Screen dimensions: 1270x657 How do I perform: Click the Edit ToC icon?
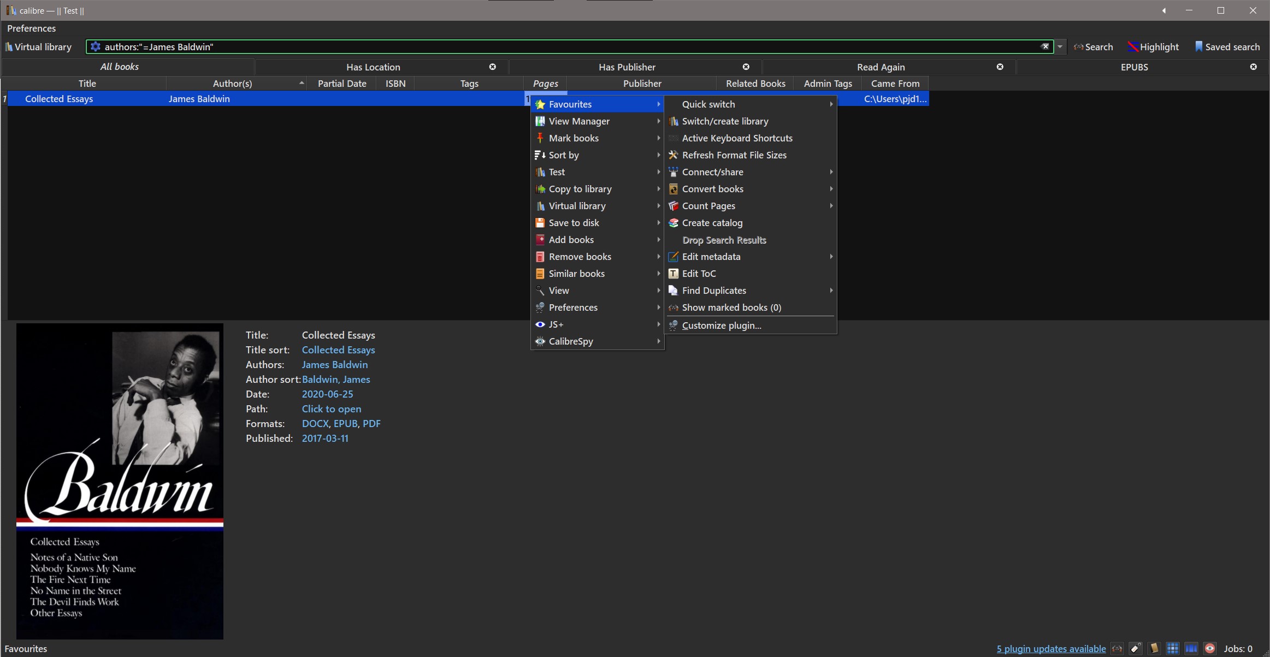(674, 274)
